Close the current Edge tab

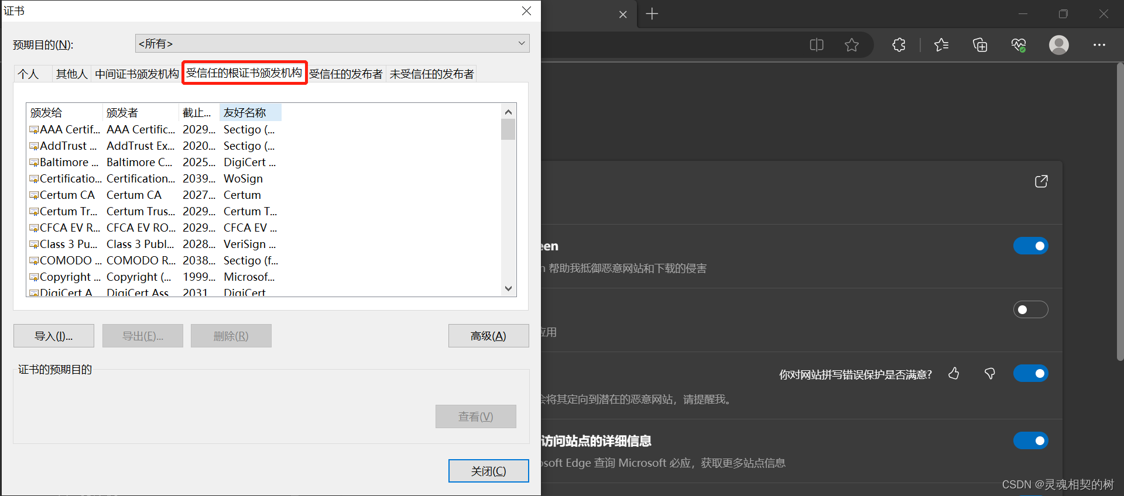tap(623, 14)
